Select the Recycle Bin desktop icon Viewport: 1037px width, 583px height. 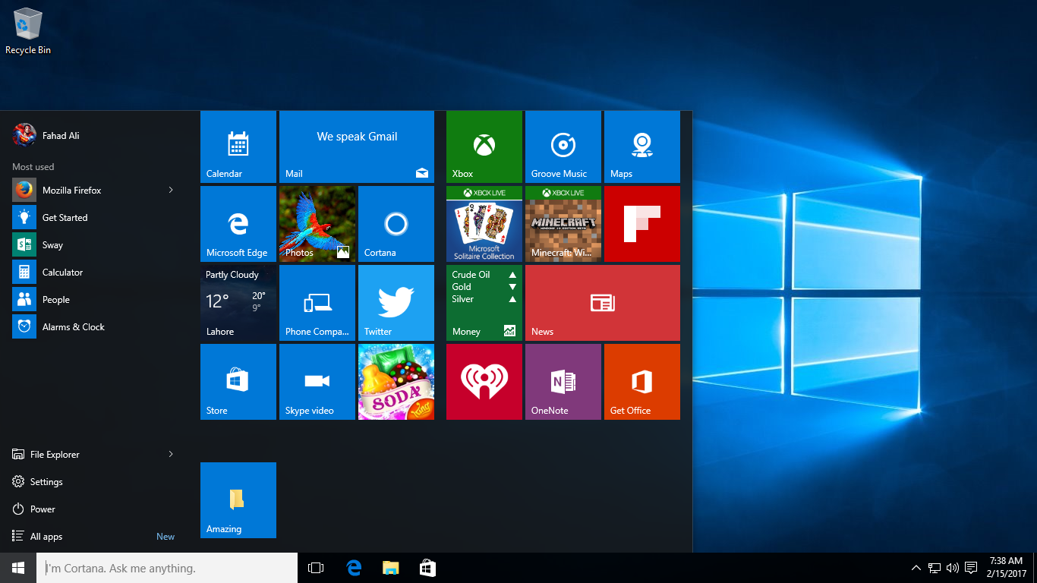tap(28, 31)
